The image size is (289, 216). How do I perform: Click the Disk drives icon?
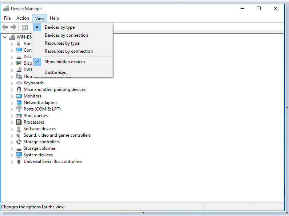(x=19, y=57)
